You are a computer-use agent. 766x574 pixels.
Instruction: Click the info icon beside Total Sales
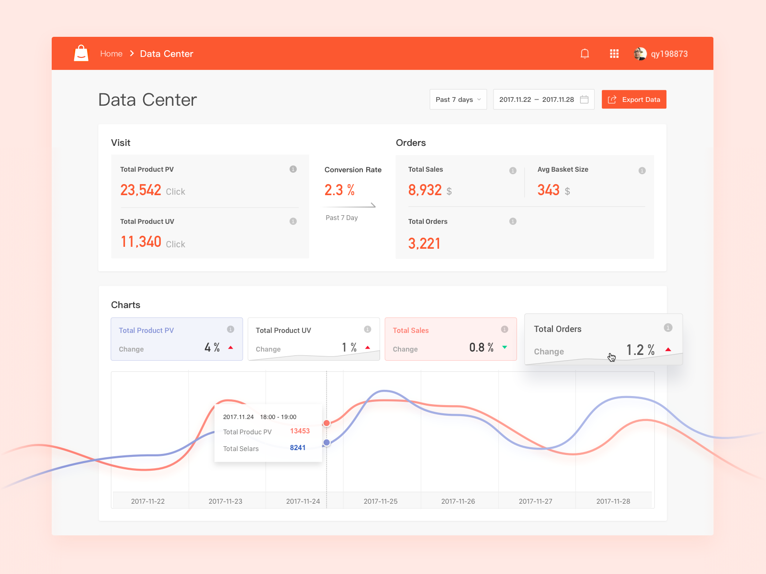coord(513,170)
